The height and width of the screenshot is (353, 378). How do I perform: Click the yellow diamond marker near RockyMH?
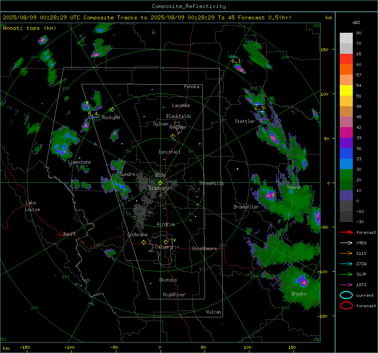click(x=112, y=110)
